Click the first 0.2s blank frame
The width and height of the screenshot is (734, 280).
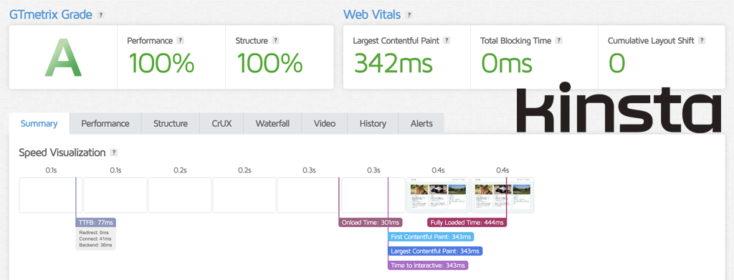[x=180, y=195]
